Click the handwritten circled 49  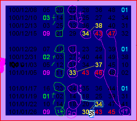click(x=125, y=111)
